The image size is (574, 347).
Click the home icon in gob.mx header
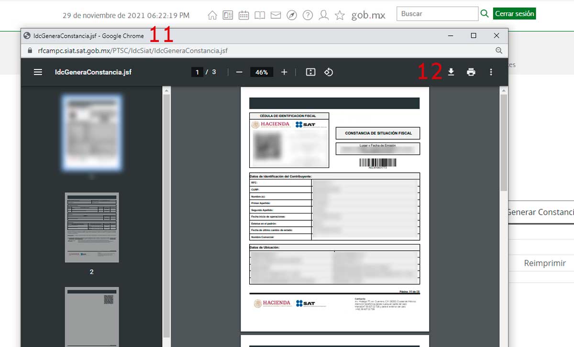click(x=212, y=15)
